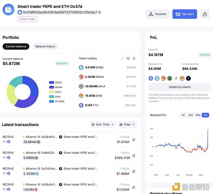Screen dimensions: 213x194
Task: Open the Visualize graph view
Action: 157,14
